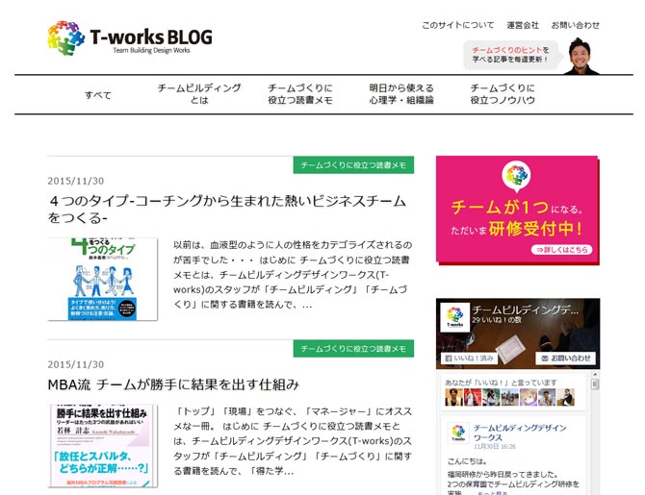The image size is (645, 495).
Task: Click the 11月30日 post timestamp
Action: click(495, 447)
